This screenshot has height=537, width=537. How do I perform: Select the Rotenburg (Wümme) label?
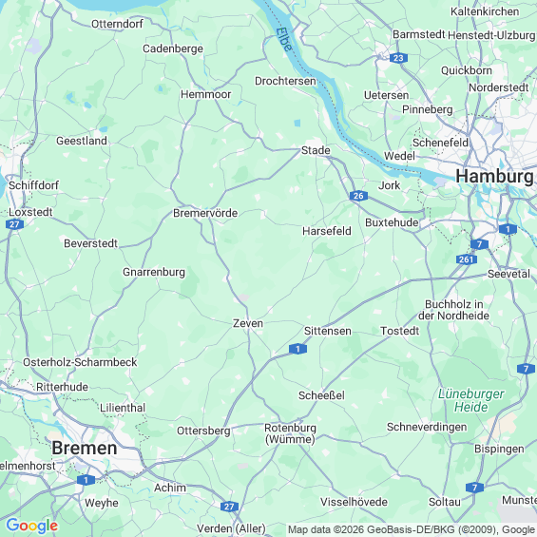[290, 433]
